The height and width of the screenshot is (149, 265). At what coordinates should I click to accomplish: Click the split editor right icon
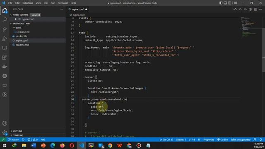(255, 9)
